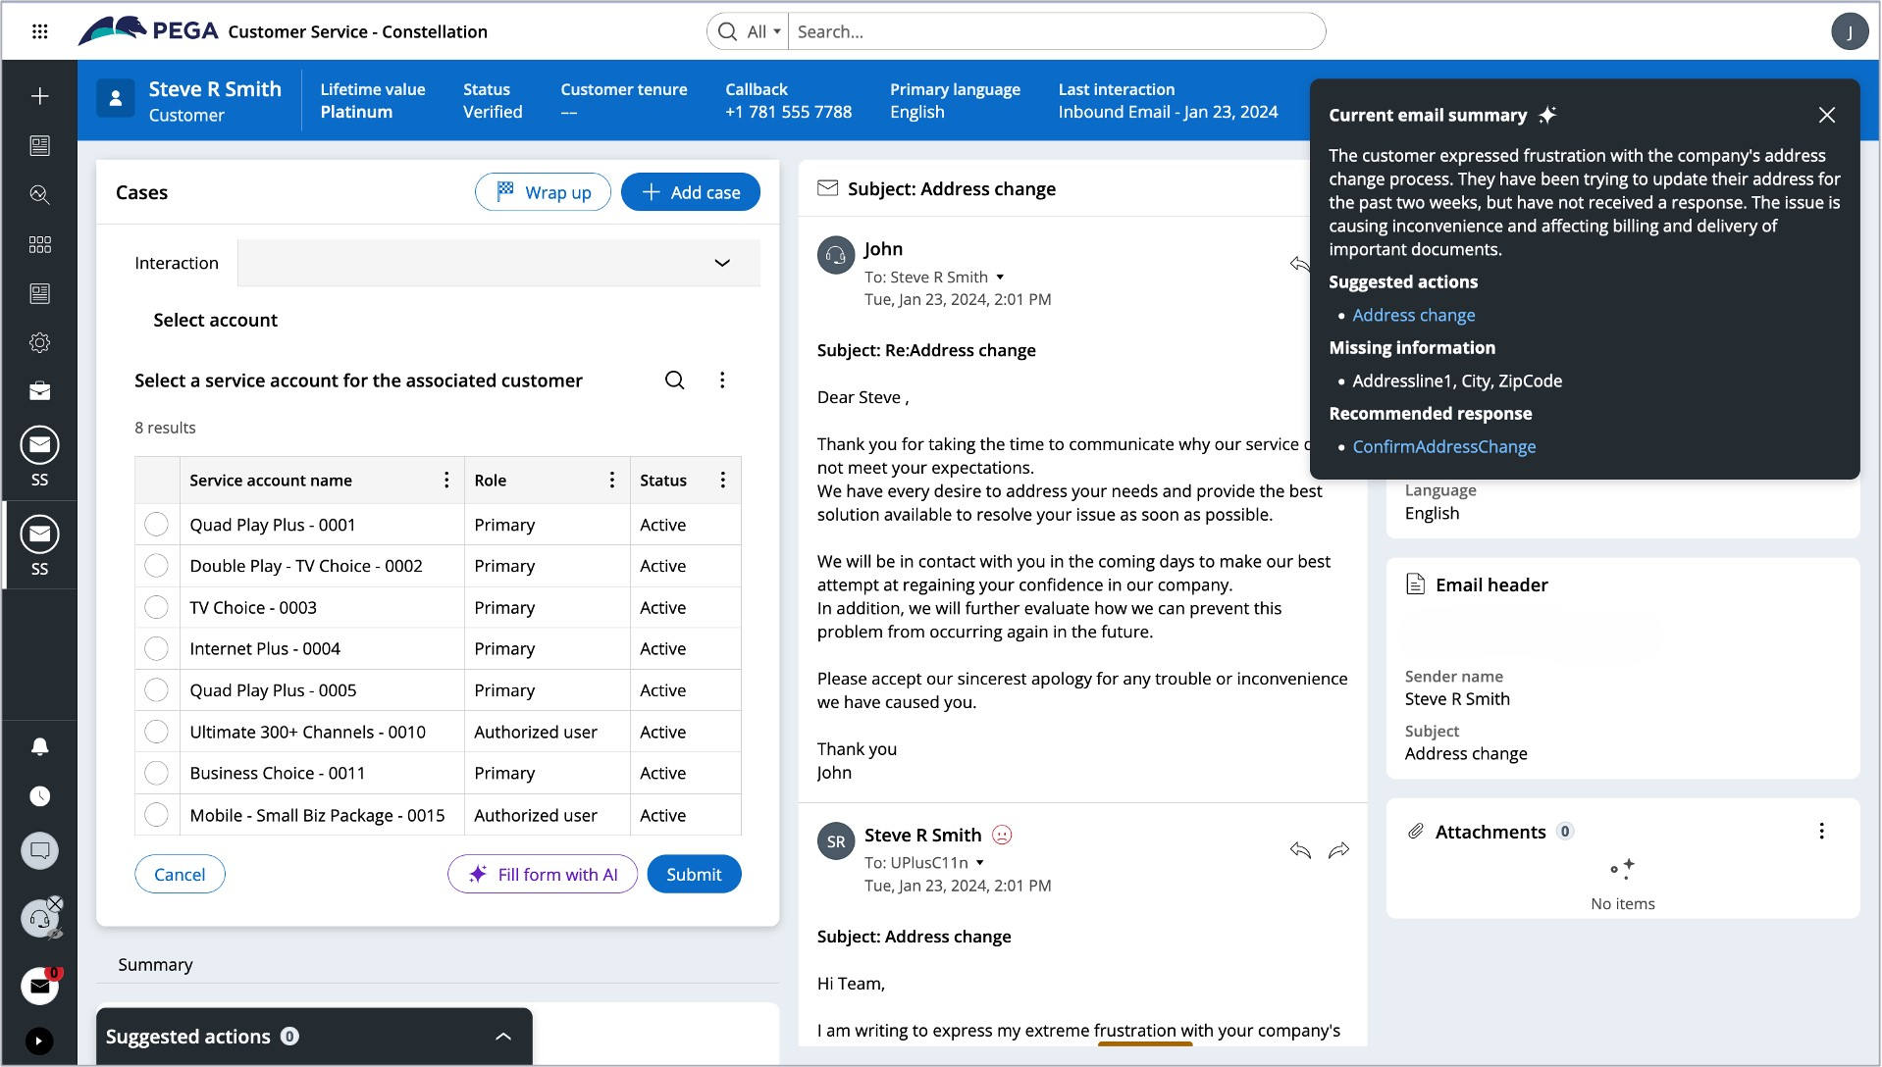Open the ConfirmAddressChange recommended response link

(1443, 447)
